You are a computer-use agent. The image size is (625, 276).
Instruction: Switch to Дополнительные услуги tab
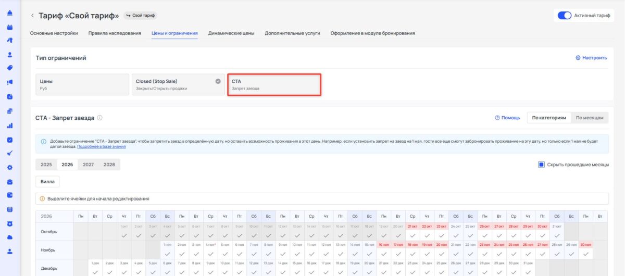tap(292, 33)
